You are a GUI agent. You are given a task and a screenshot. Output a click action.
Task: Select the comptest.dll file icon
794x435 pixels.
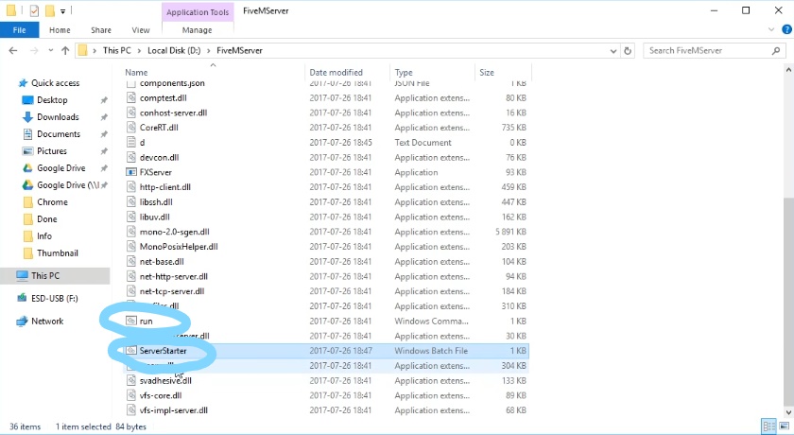(131, 97)
